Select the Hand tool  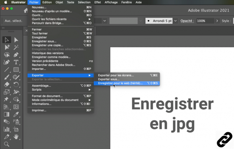16,137
